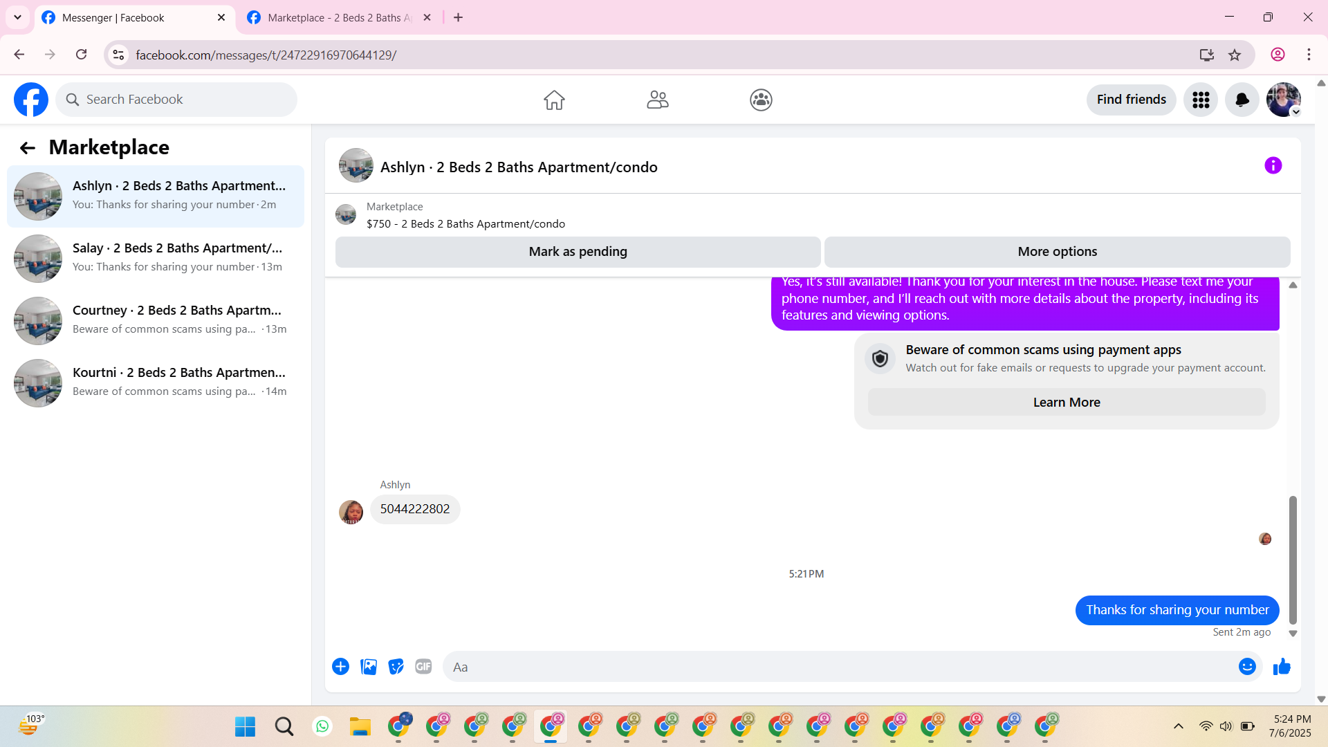The image size is (1328, 747).
Task: Click the Thanks for sharing your number bubble
Action: click(x=1177, y=610)
